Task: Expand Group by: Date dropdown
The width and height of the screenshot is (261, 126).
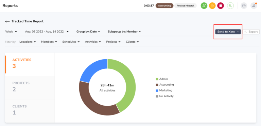Action: point(88,31)
